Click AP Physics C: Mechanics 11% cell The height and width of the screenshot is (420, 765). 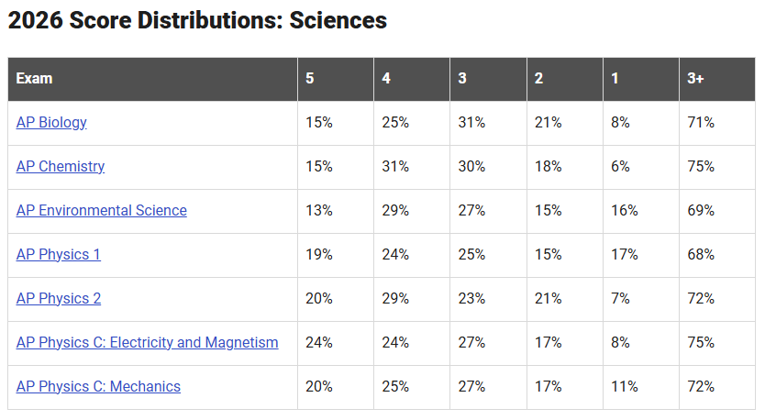coord(641,387)
